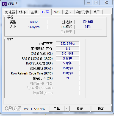Close the CPU-Z window

tap(106, 3)
